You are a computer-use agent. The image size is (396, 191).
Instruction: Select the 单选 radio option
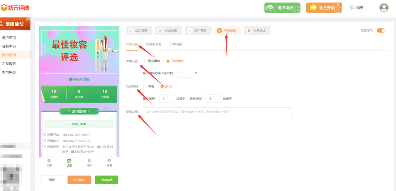point(145,86)
